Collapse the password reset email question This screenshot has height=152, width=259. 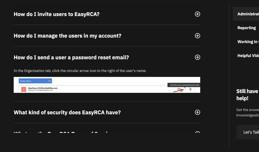71,57
